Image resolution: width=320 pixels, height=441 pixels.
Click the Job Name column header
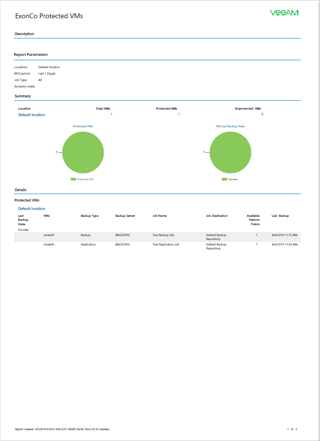coord(159,216)
